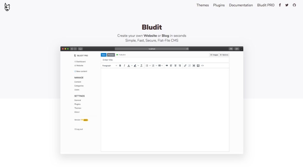Viewport: 303px width, 167px height.
Task: Expand the text color dropdown arrow
Action: click(x=132, y=66)
